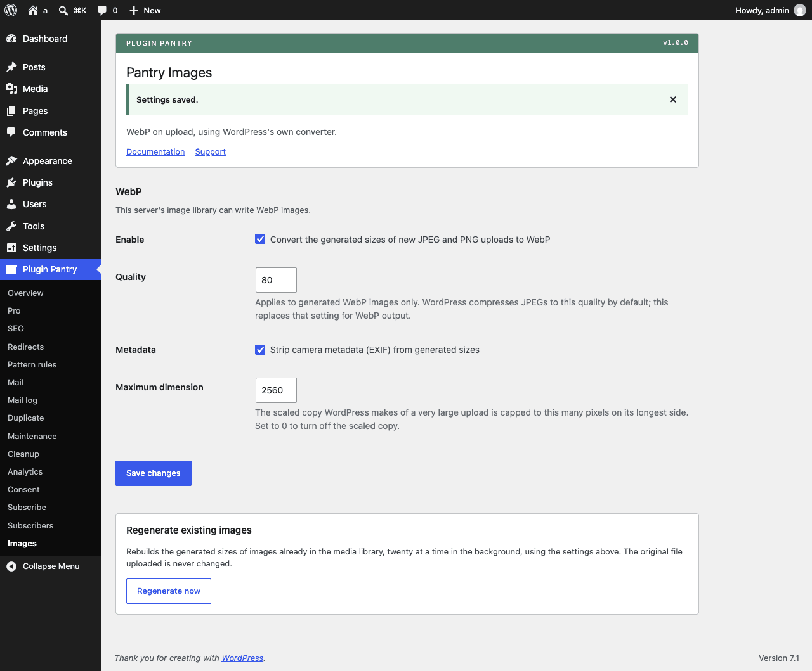Focus the Maximum dimension input field
The width and height of the screenshot is (812, 671).
tap(276, 390)
